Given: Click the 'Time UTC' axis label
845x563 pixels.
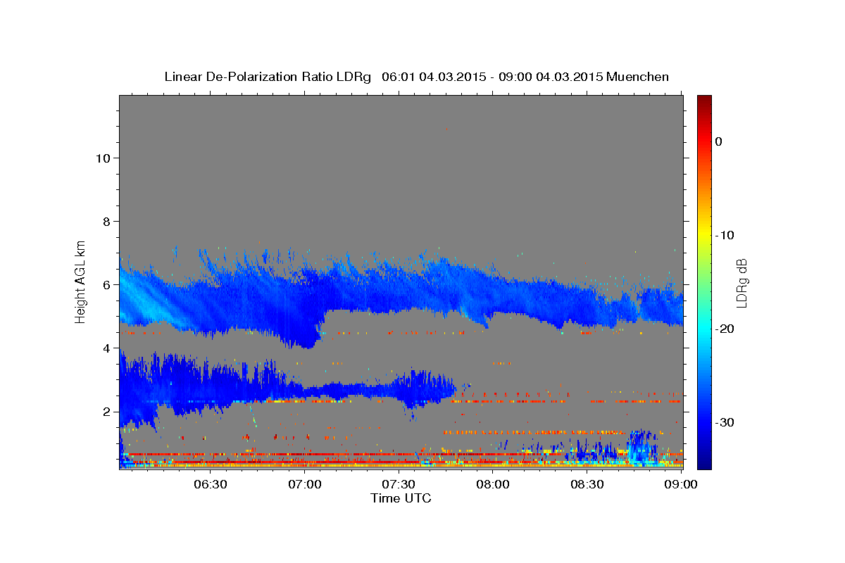Looking at the screenshot, I should coord(401,498).
